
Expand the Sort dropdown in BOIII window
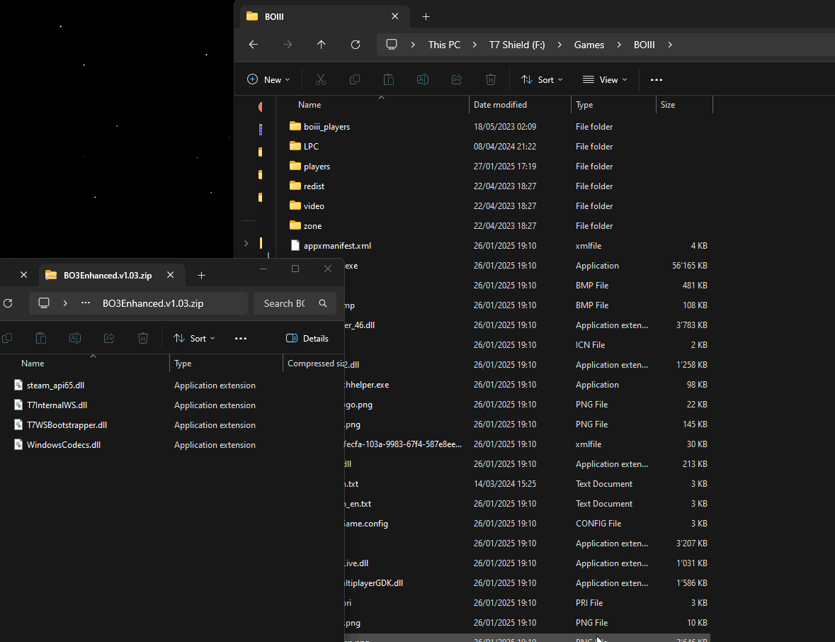[542, 79]
